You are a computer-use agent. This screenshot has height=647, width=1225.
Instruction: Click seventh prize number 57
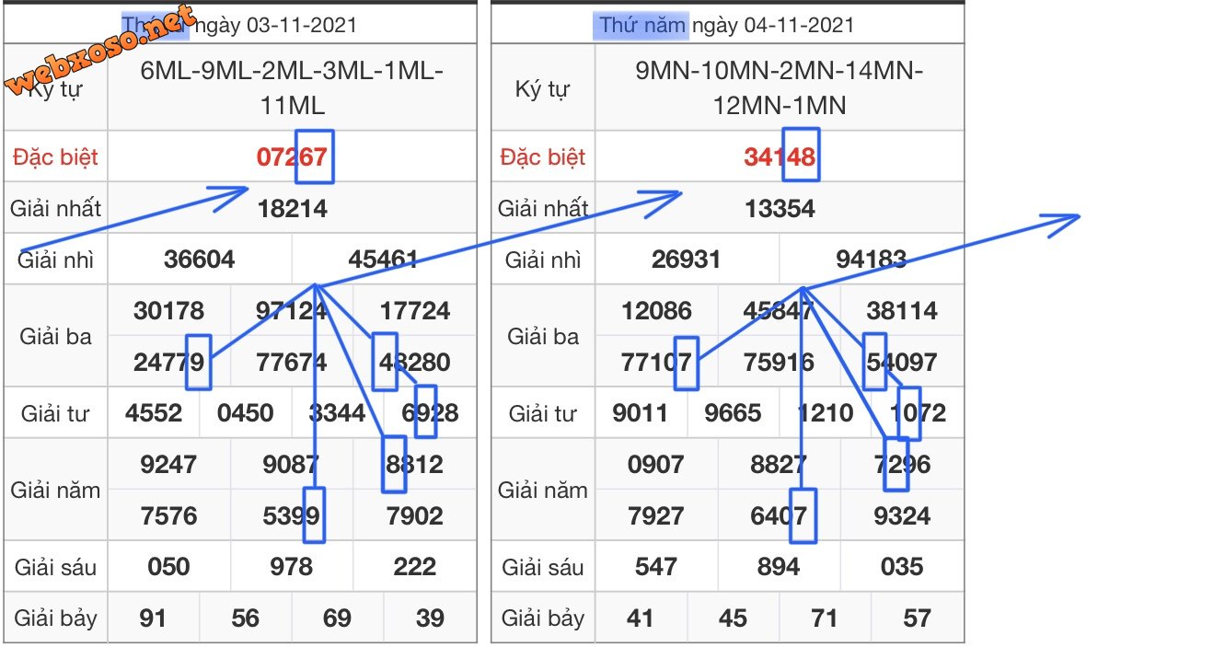click(x=917, y=618)
